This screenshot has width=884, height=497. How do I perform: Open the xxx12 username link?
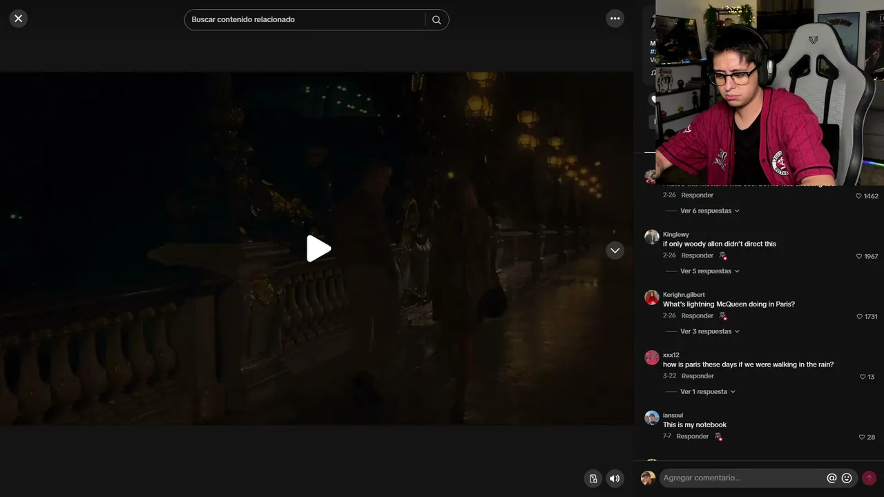[671, 355]
